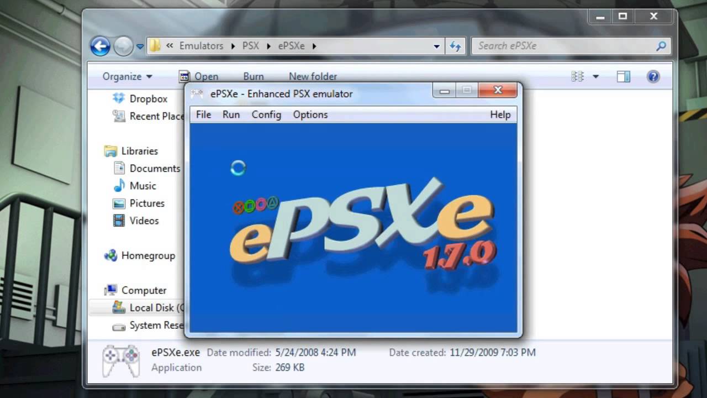The width and height of the screenshot is (707, 398).
Task: Select Recent Places in the navigation pane
Action: [x=157, y=116]
